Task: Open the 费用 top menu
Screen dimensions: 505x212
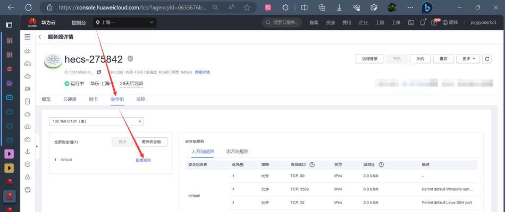Action: (347, 22)
